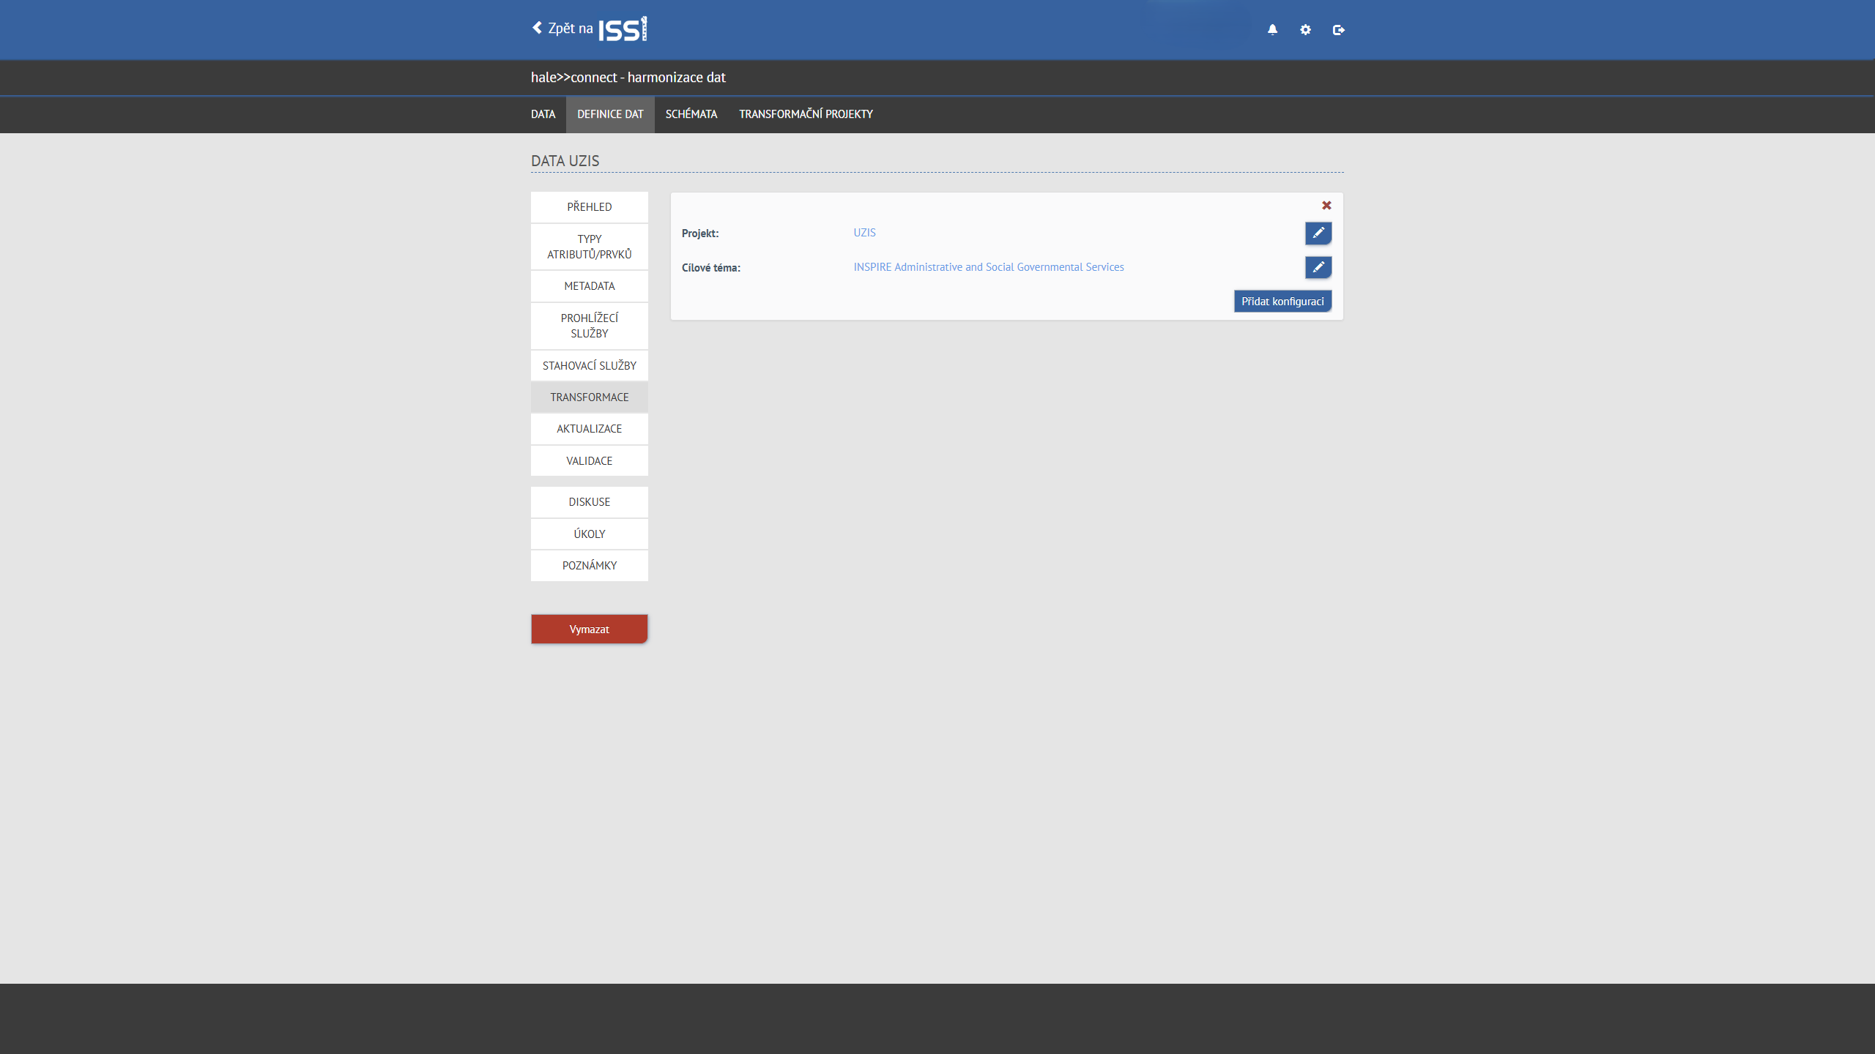Open settings via gear icon
Screen dimensions: 1875x1054
coord(1305,30)
